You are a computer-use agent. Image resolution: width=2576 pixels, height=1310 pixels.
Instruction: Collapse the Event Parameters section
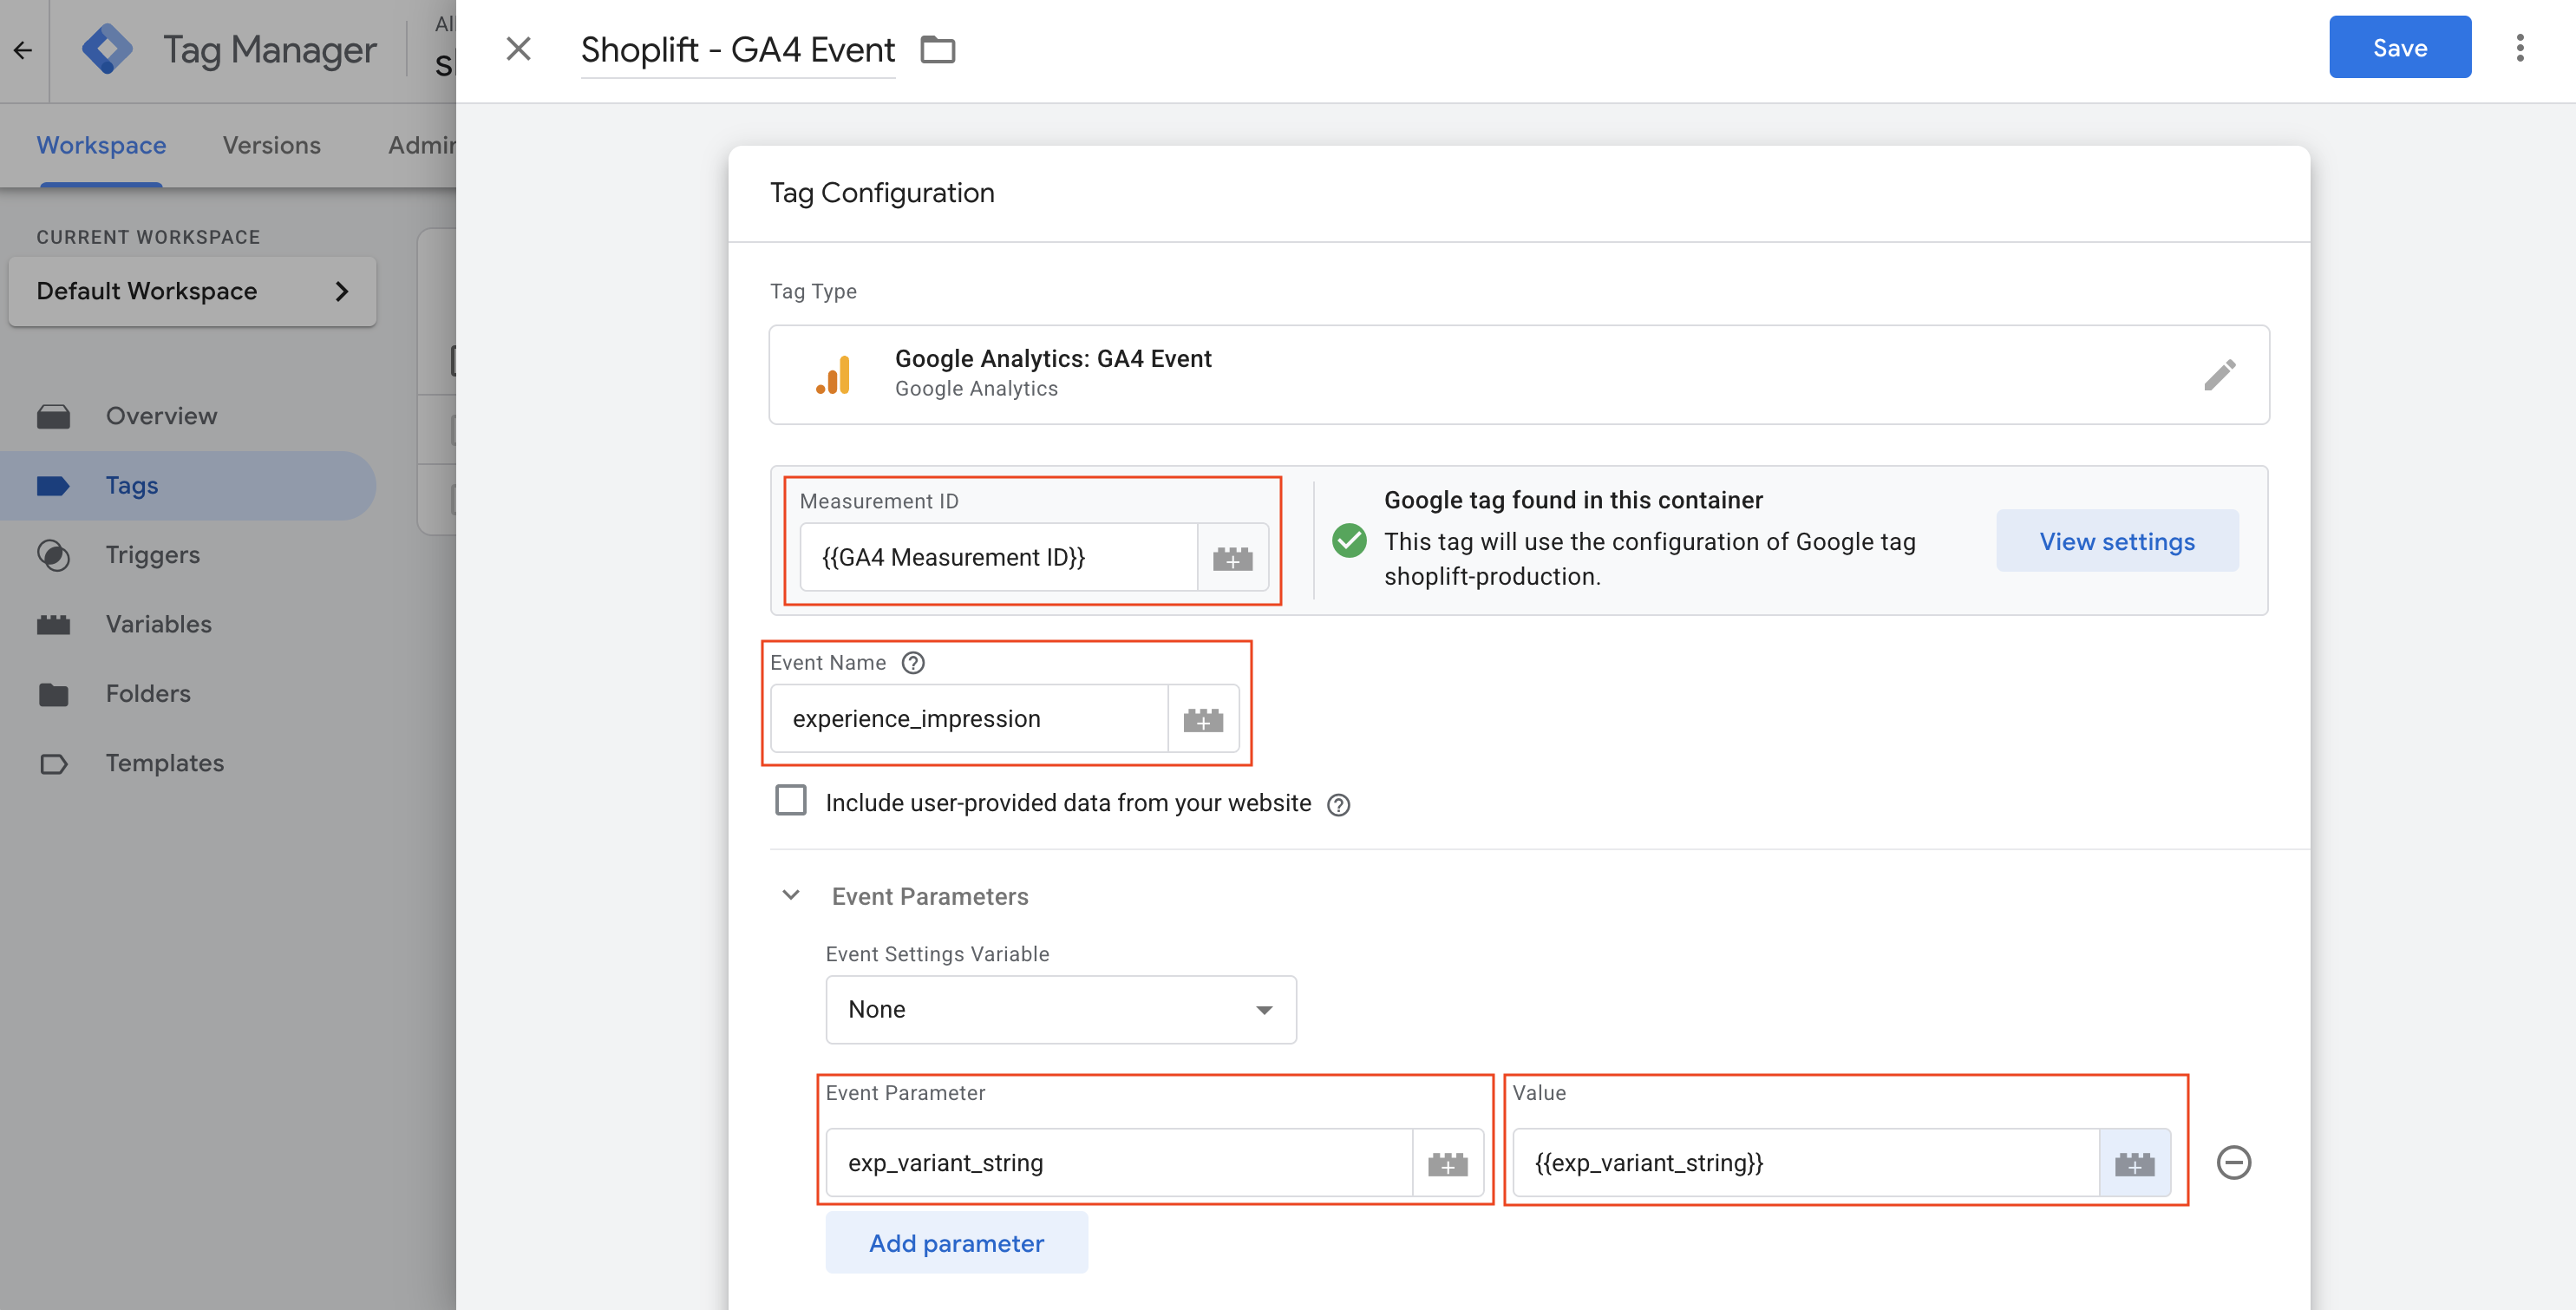[x=790, y=895]
